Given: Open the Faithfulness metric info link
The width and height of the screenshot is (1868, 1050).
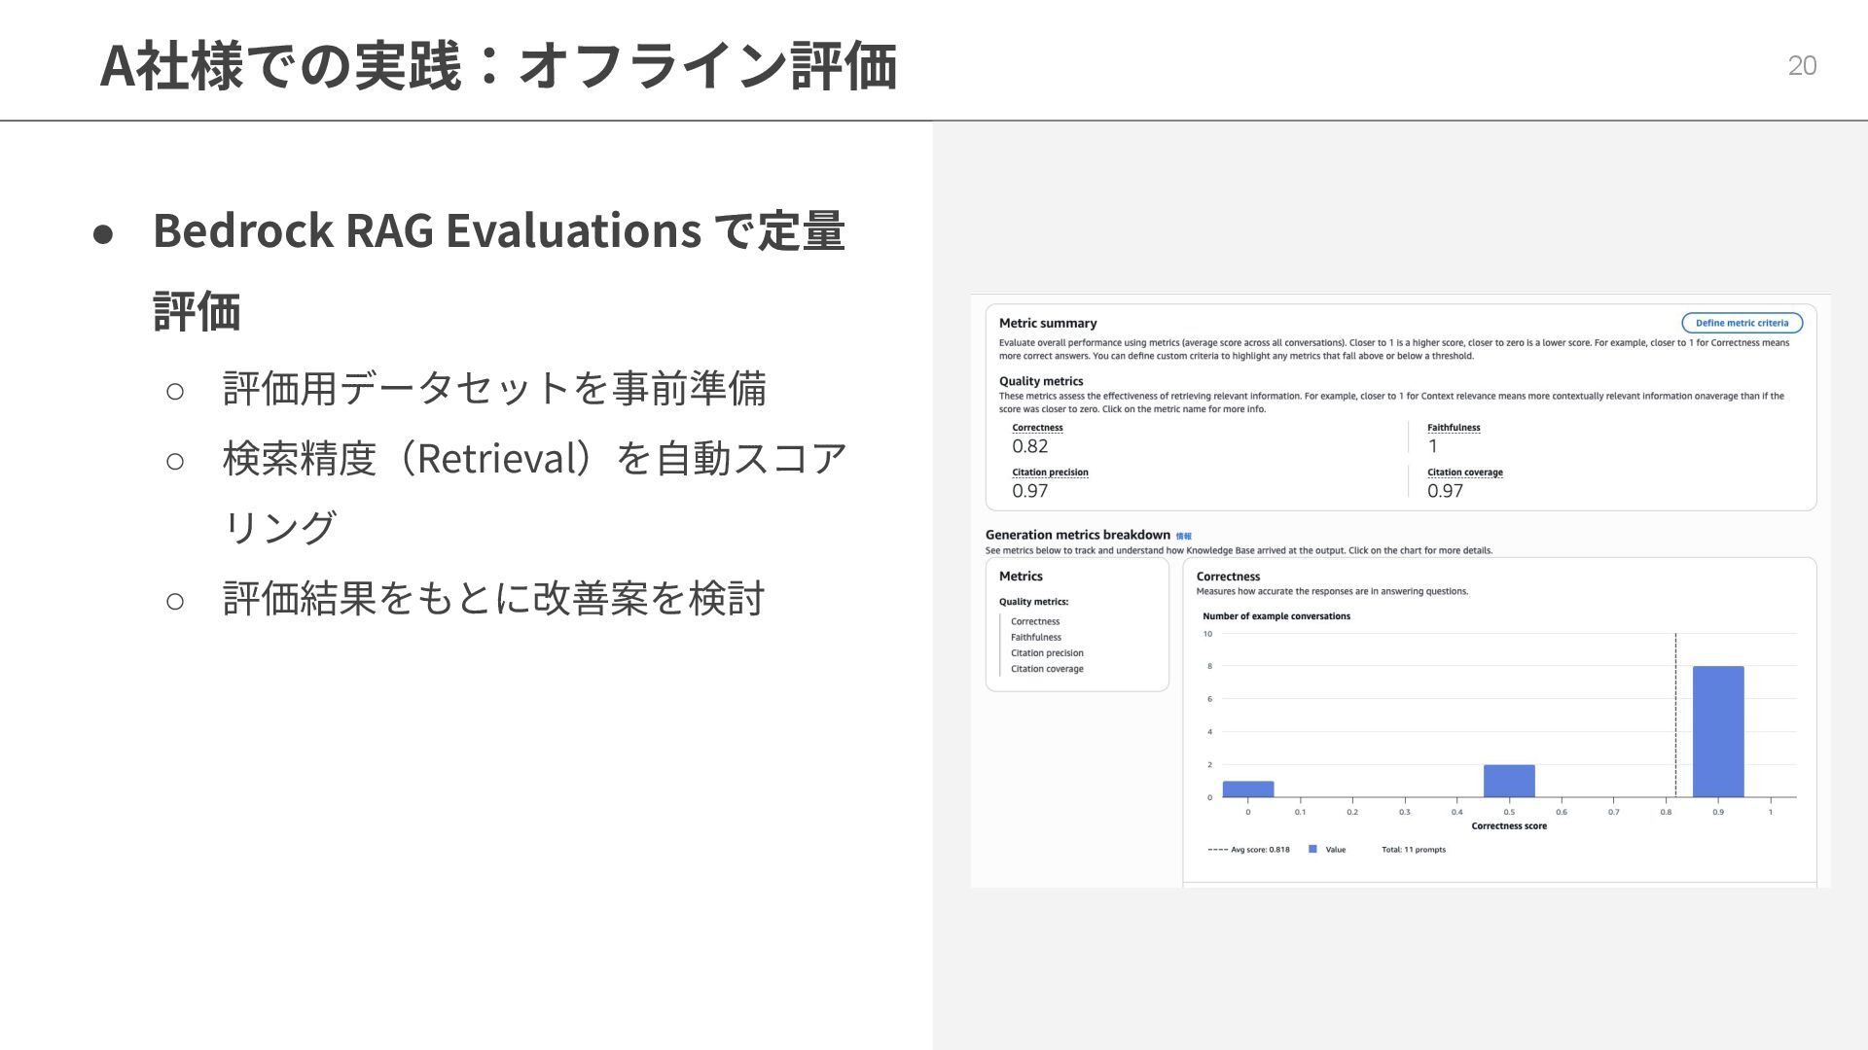Looking at the screenshot, I should point(1453,428).
